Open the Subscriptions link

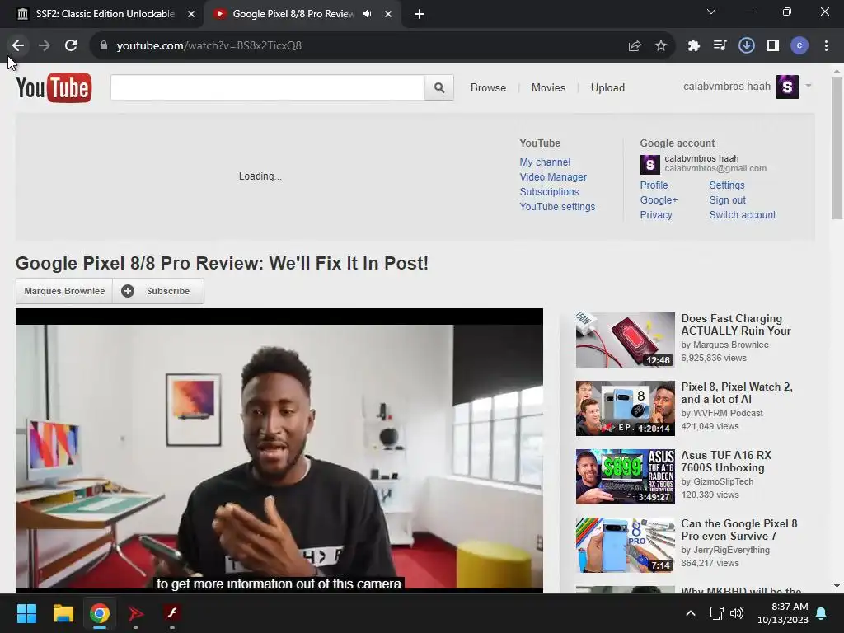549,191
